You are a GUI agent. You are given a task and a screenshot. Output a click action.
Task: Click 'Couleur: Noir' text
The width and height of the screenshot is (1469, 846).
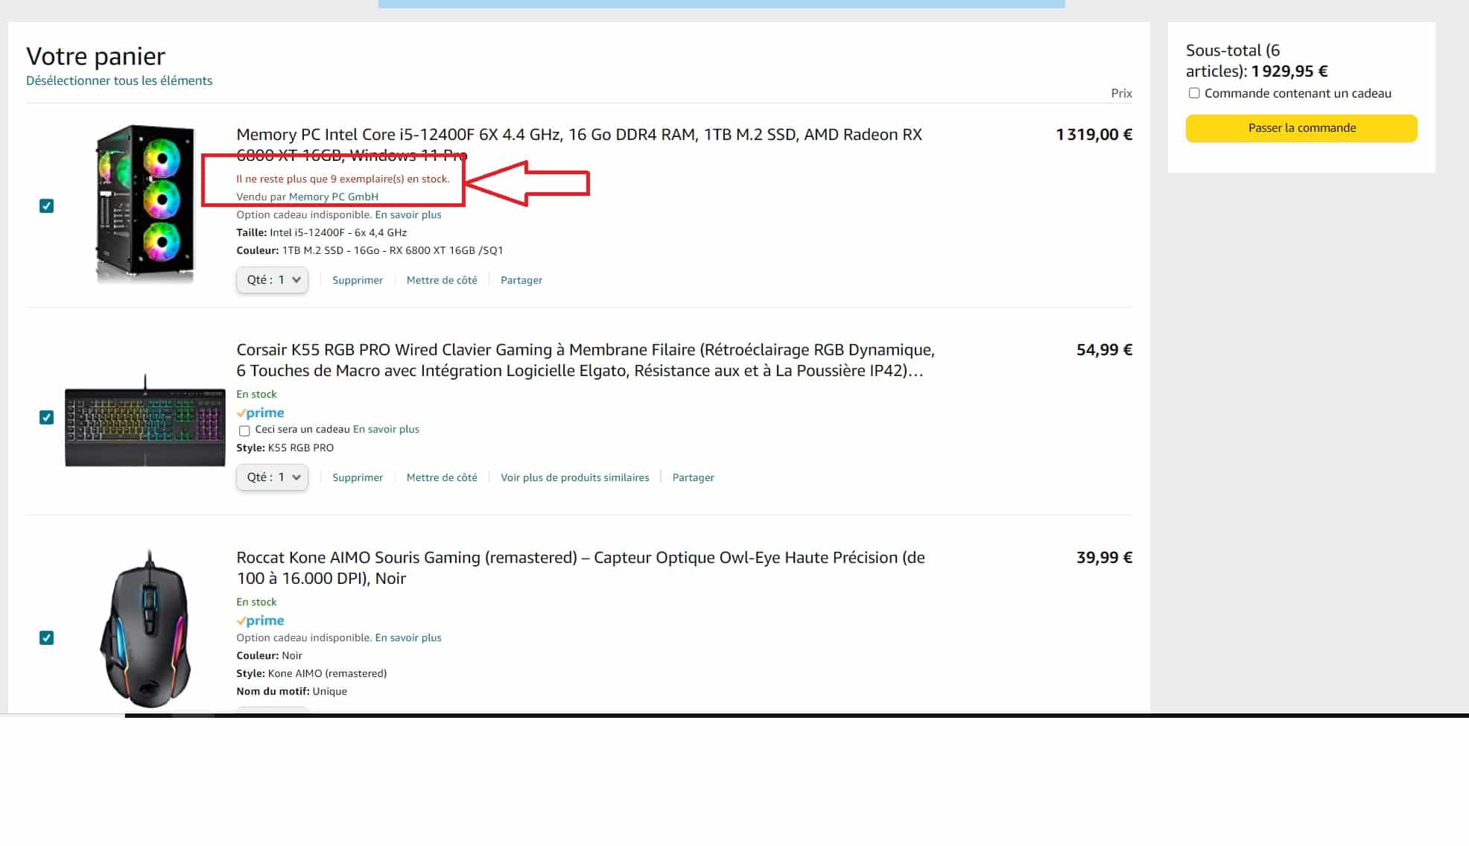pyautogui.click(x=270, y=655)
